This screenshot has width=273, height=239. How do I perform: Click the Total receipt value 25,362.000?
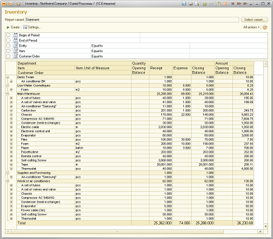click(163, 223)
